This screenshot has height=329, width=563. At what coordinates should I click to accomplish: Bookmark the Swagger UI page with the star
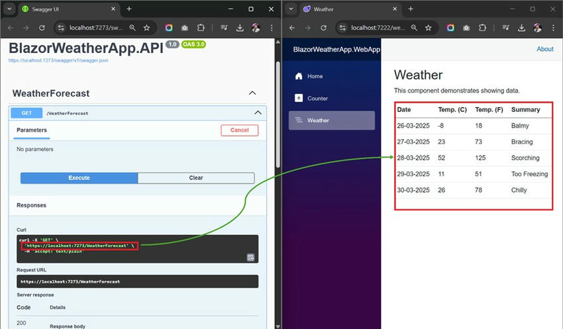tap(146, 28)
